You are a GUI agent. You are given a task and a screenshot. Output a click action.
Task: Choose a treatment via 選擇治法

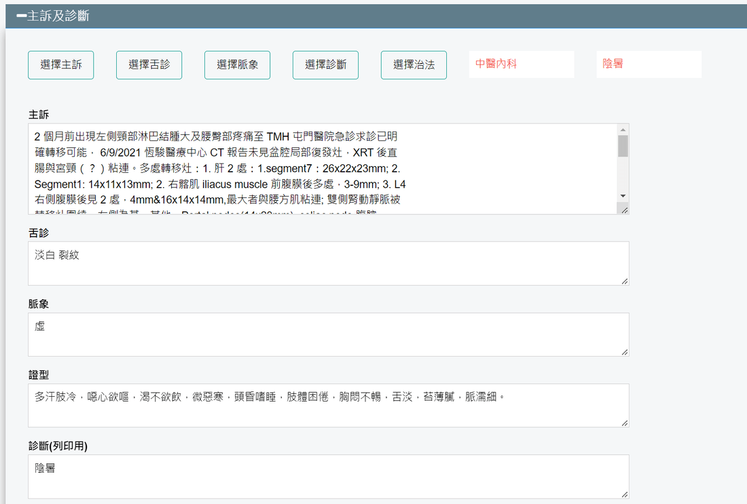point(414,65)
